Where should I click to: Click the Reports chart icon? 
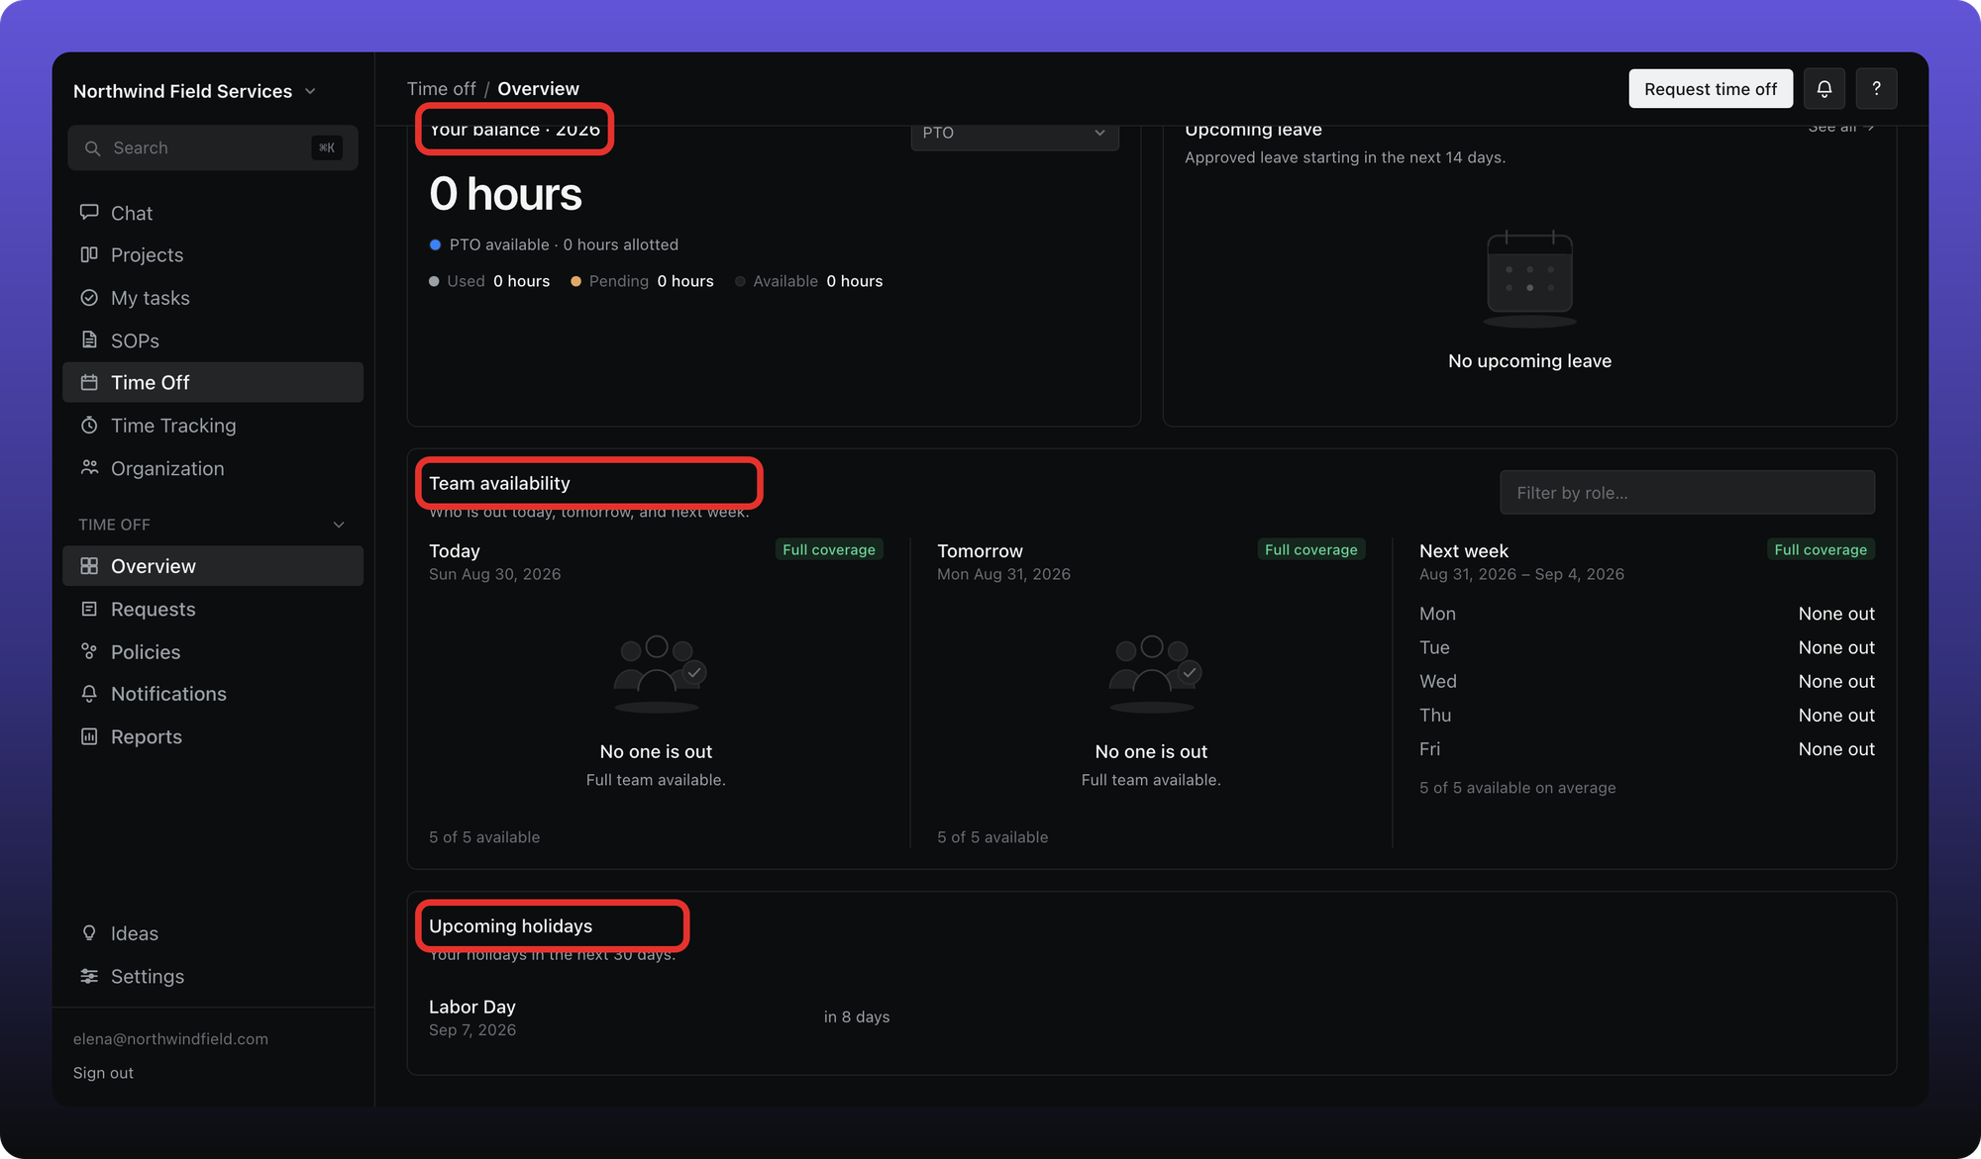(x=89, y=736)
